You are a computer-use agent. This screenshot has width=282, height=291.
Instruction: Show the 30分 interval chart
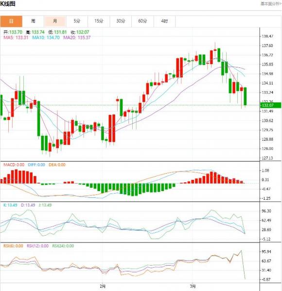121,21
